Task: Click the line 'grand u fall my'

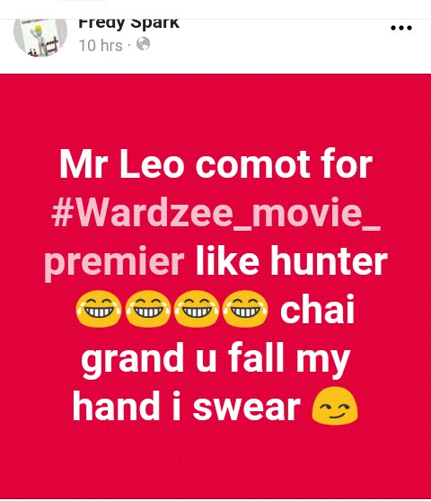Action: [x=216, y=358]
